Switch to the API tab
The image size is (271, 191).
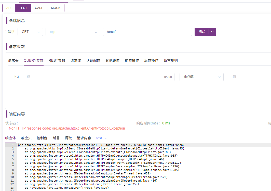click(x=9, y=8)
